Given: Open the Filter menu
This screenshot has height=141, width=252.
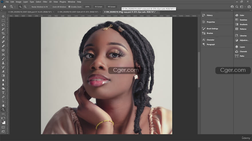Looking at the screenshot, I should [45, 2].
